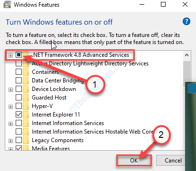Click the Windows Features title bar icon

click(x=7, y=5)
